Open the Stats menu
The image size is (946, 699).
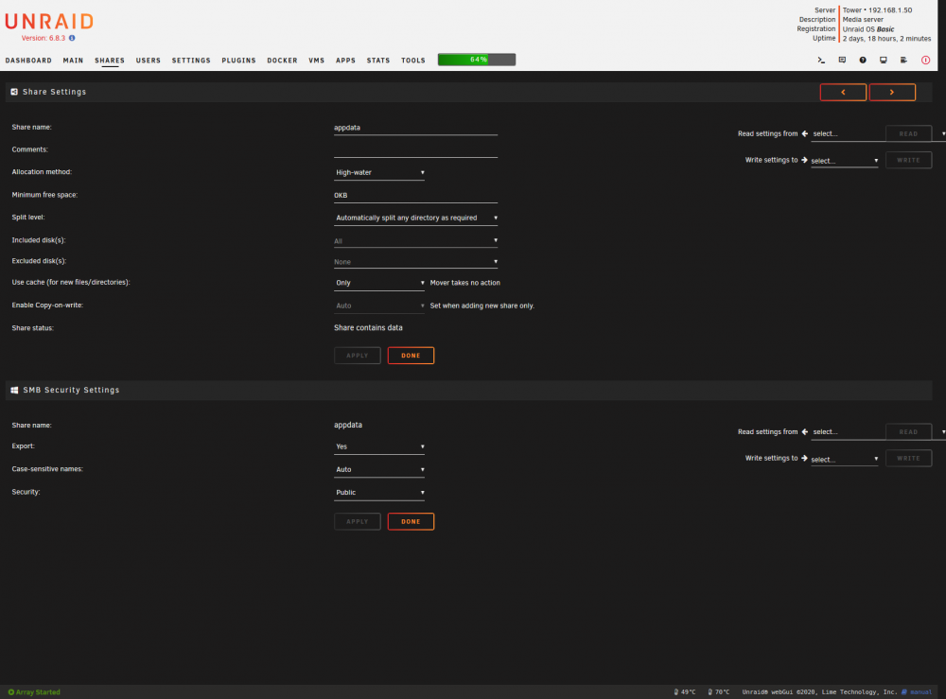(x=377, y=61)
